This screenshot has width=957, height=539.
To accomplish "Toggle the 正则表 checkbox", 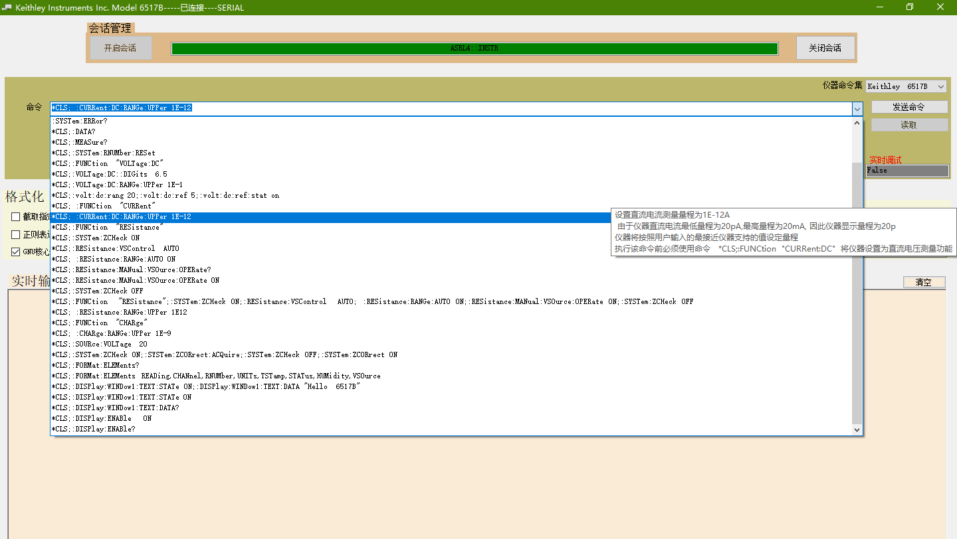I will (15, 234).
